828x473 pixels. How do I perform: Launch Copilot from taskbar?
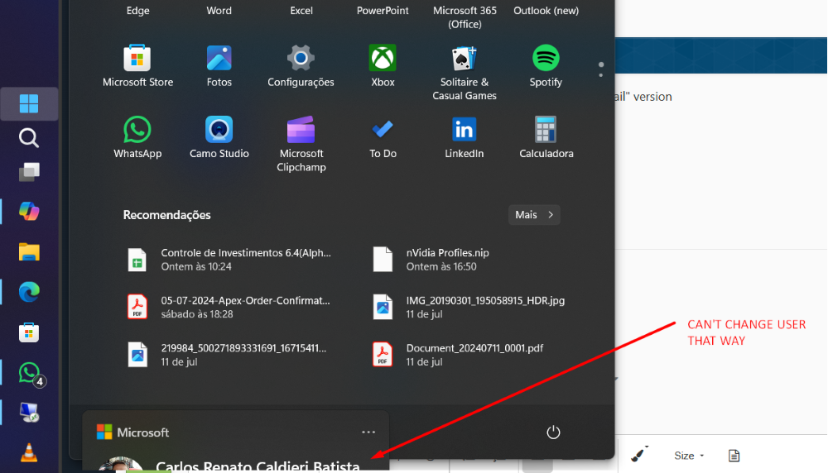pos(29,212)
